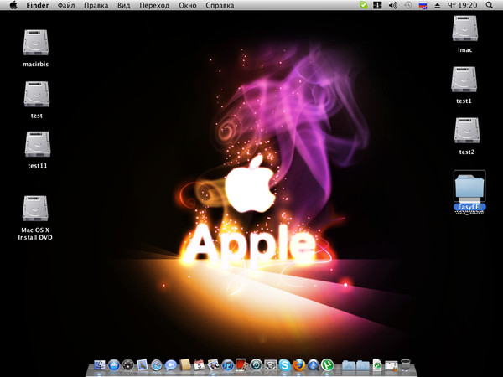Screen dimensions: 503x377
Task: Select the macirbis drive icon
Action: click(35, 43)
